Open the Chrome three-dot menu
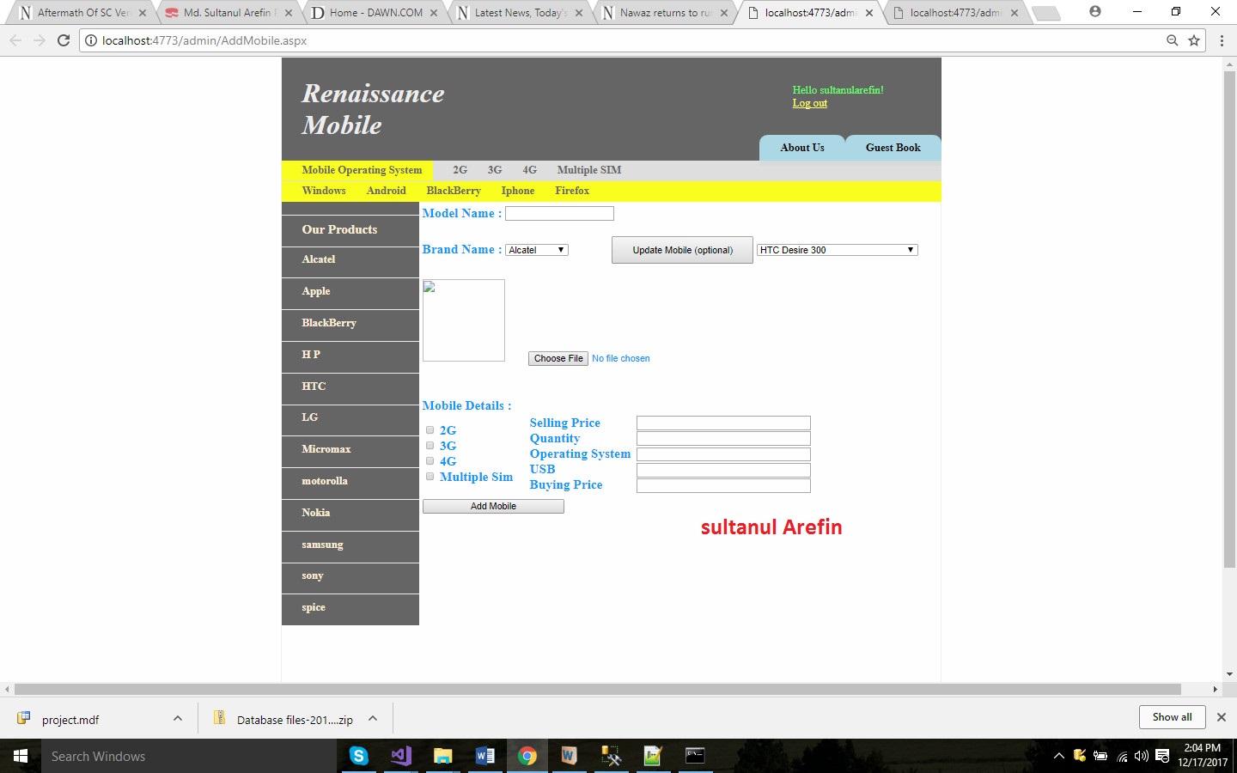This screenshot has height=773, width=1237. (x=1221, y=40)
